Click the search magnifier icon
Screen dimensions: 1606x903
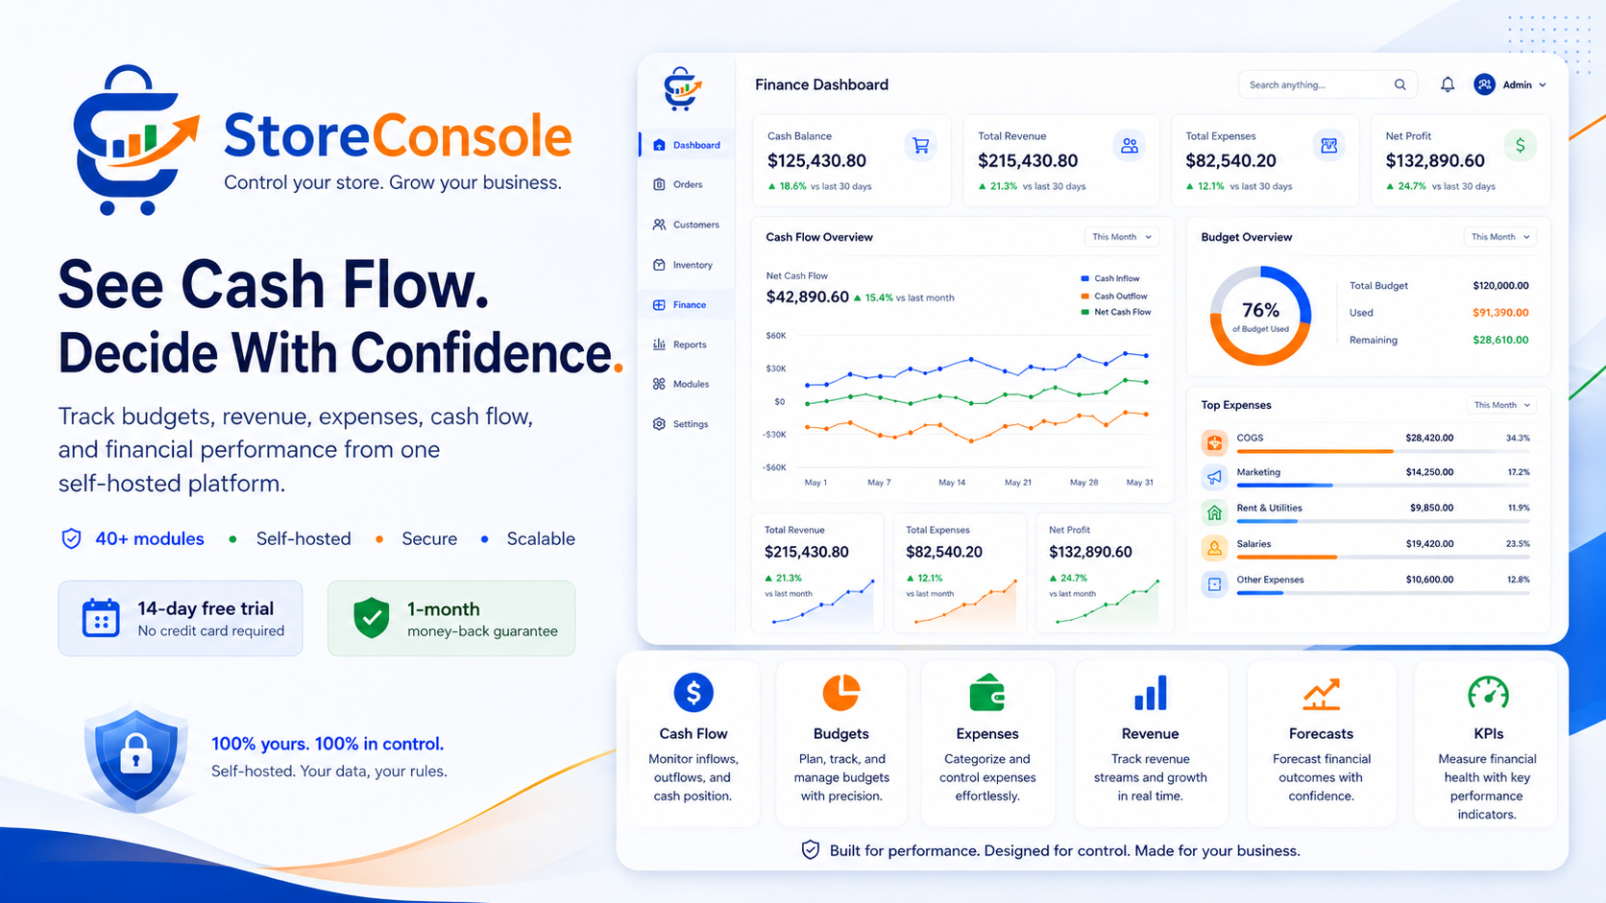coord(1400,84)
